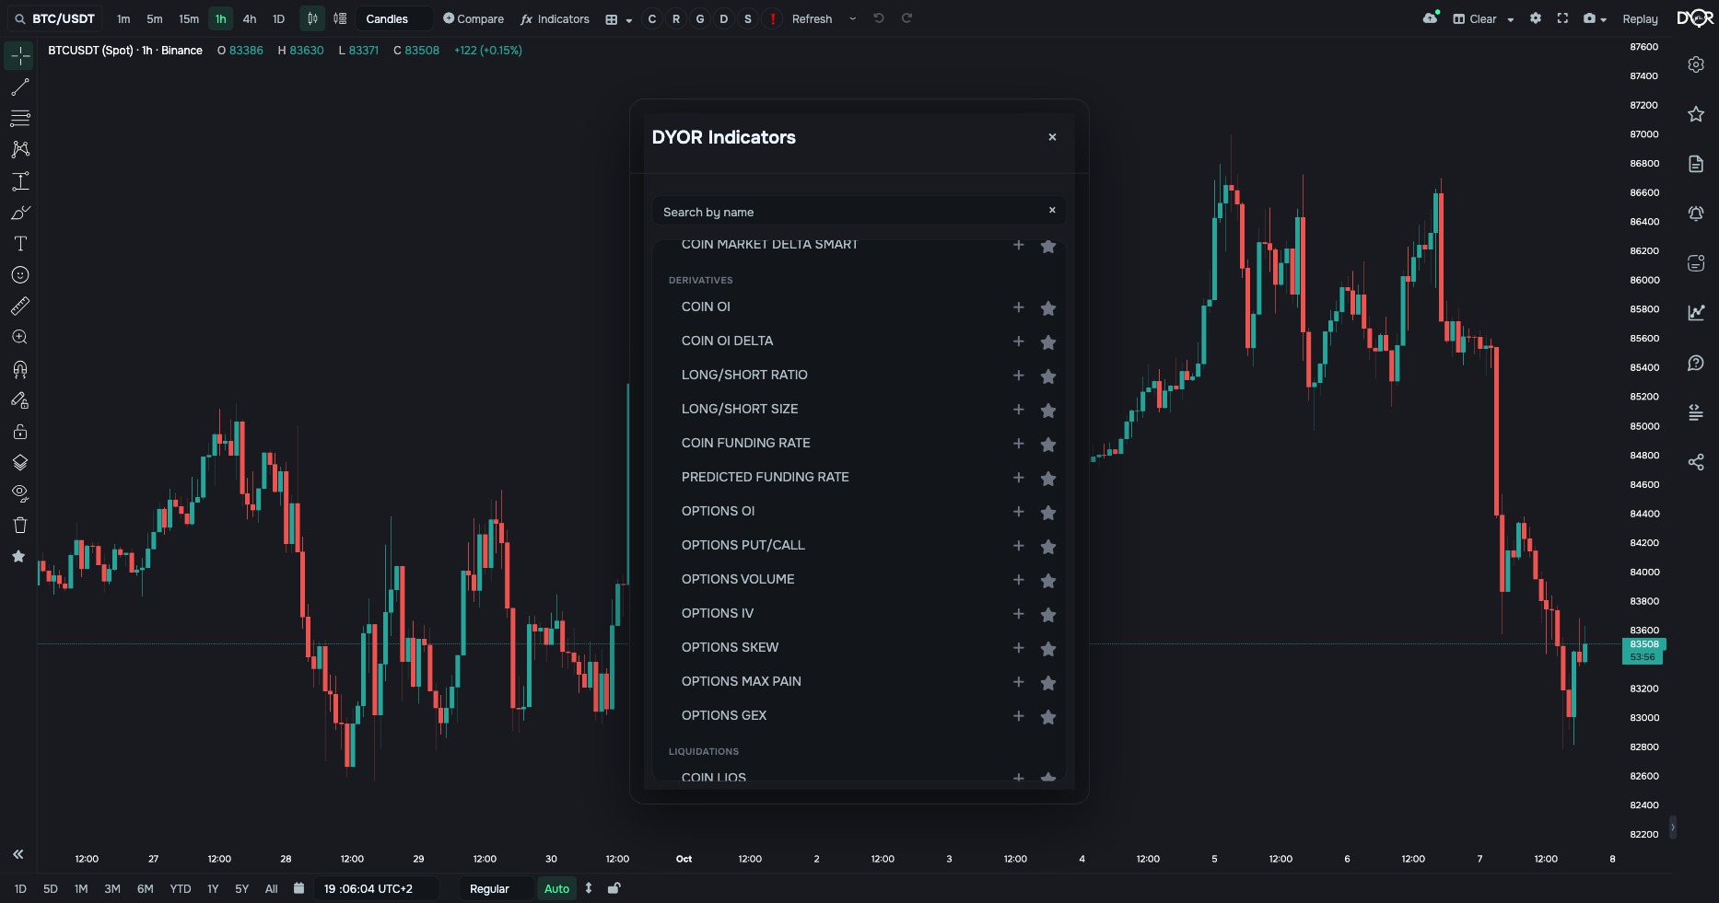Click the Compare button

474,18
